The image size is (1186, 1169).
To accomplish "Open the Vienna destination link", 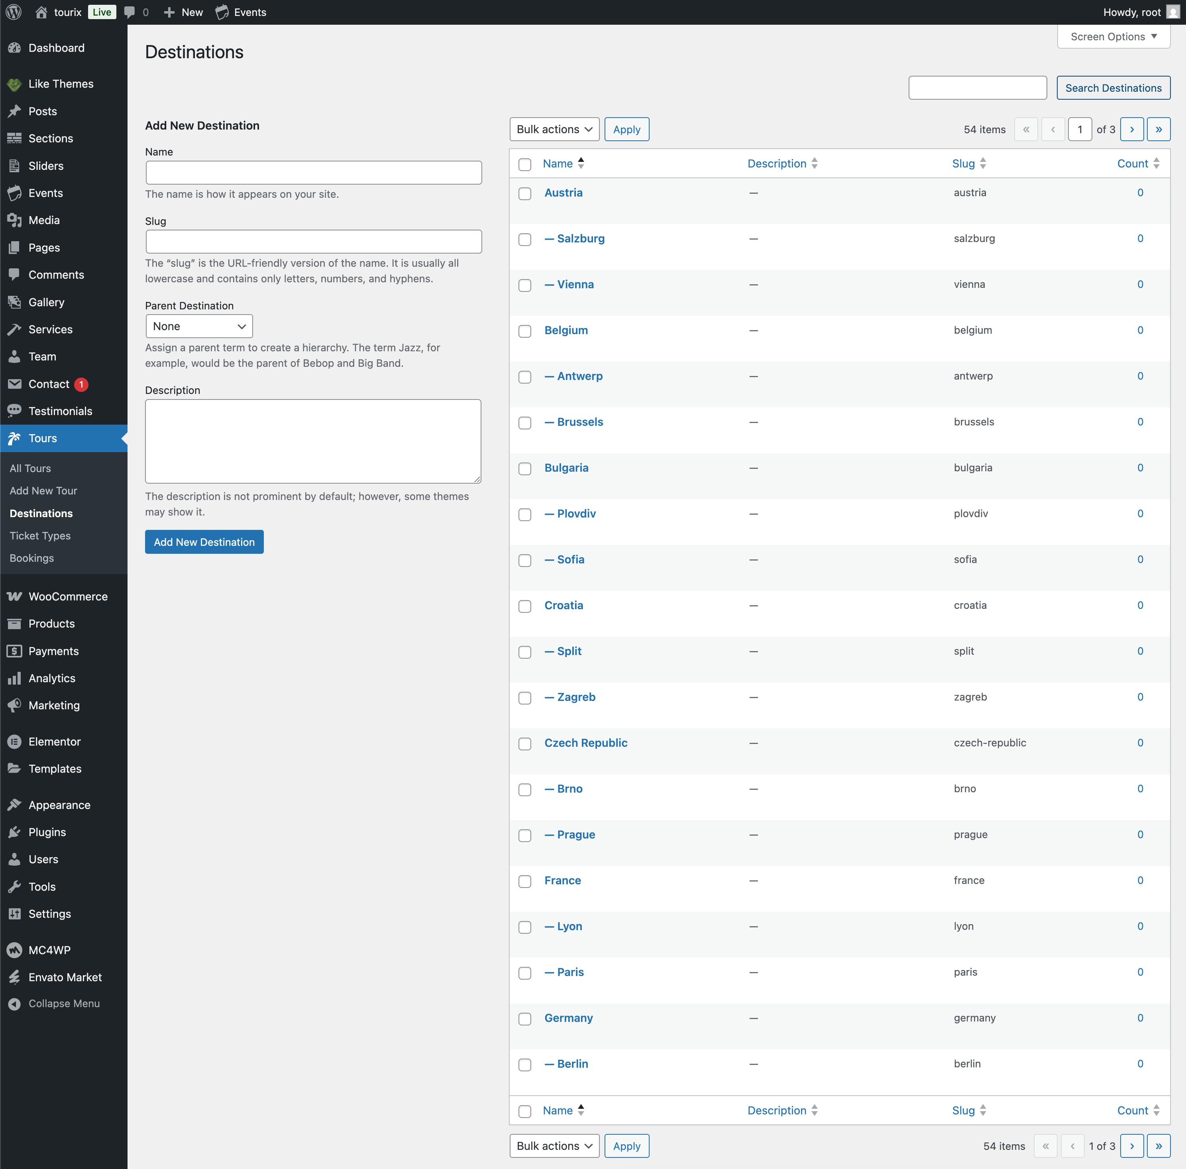I will pyautogui.click(x=569, y=284).
